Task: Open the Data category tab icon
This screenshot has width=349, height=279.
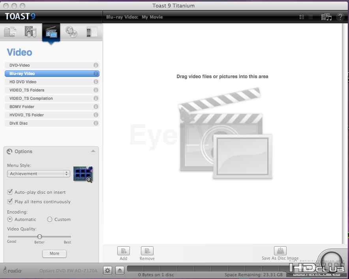Action: pyautogui.click(x=10, y=32)
